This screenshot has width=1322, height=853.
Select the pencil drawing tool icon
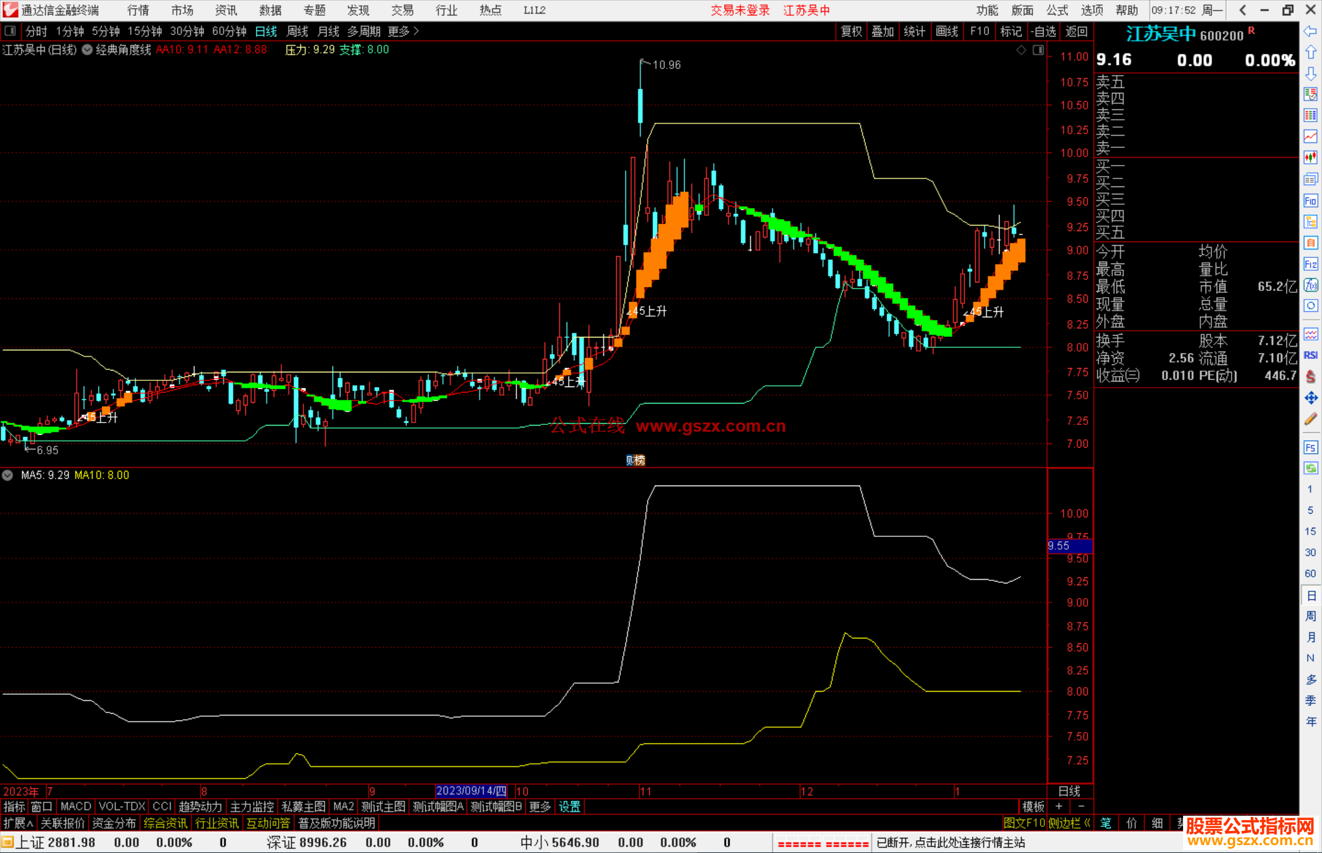1310,419
